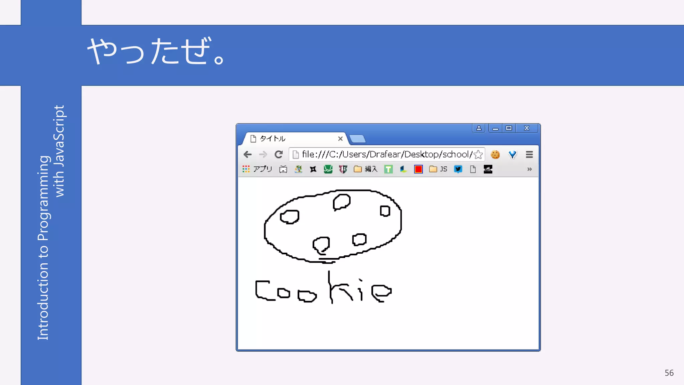Screen dimensions: 684x385
Task: Maximize the Chrome window
Action: coord(509,128)
